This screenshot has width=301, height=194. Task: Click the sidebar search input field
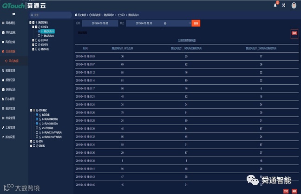click(x=51, y=15)
